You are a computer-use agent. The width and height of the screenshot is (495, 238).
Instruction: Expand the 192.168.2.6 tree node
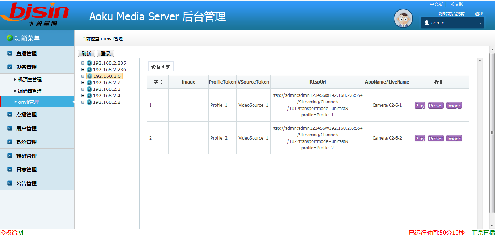[x=83, y=76]
